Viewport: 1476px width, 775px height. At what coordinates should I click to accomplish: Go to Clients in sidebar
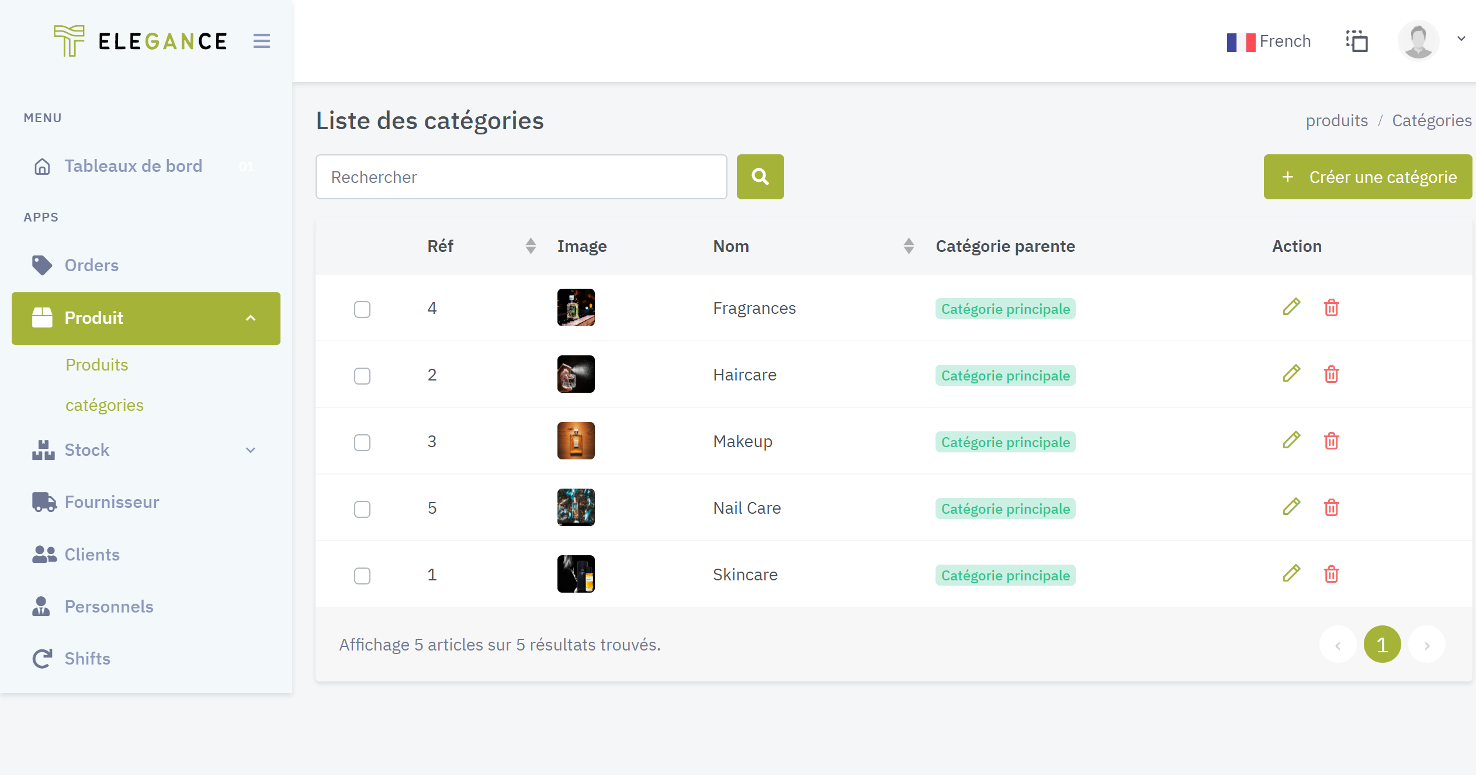pyautogui.click(x=92, y=555)
